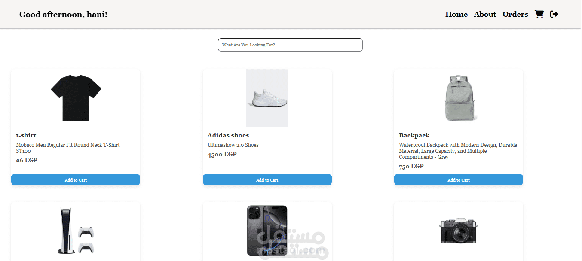Viewport: 582px width, 261px height.
Task: Open the About page link
Action: 485,14
